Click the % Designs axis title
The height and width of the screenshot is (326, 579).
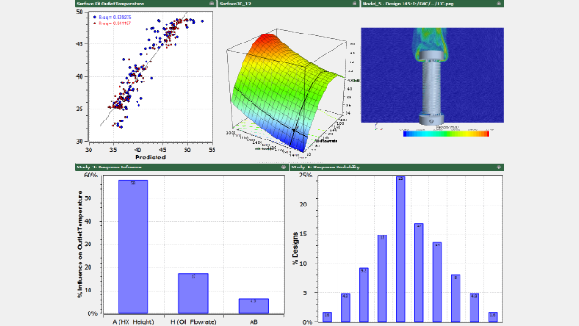pyautogui.click(x=295, y=248)
